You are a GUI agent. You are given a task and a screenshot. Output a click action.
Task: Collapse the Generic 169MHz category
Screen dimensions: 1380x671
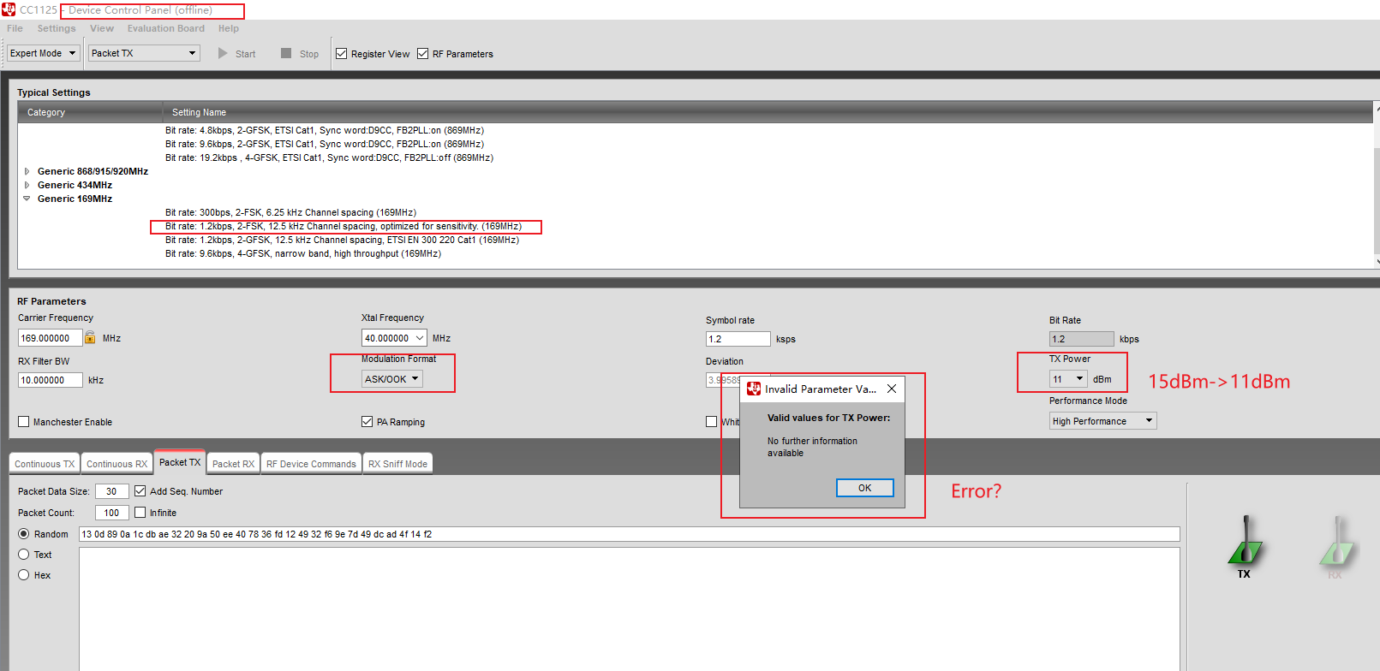tap(27, 199)
